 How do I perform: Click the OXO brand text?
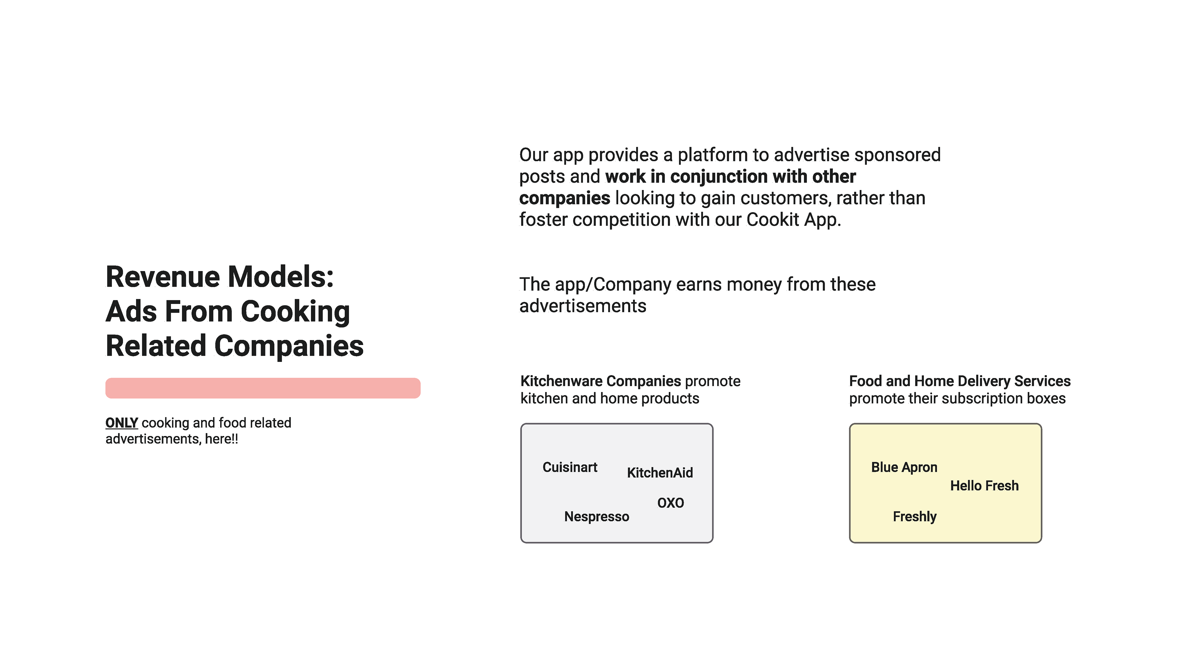670,503
